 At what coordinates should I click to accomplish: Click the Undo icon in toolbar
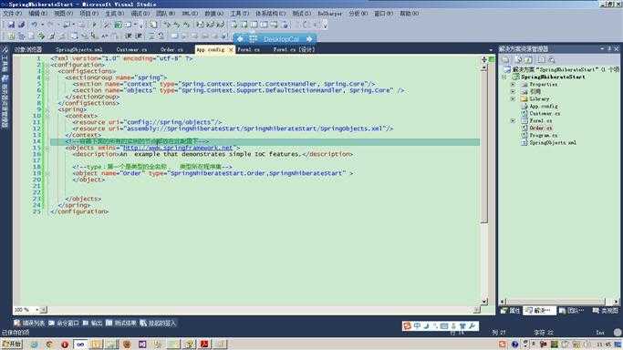coord(35,25)
